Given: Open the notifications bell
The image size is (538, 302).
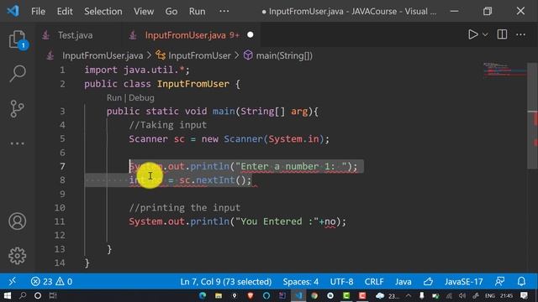Looking at the screenshot, I should coord(521,282).
